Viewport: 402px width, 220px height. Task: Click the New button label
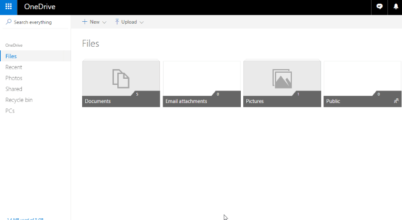[95, 22]
